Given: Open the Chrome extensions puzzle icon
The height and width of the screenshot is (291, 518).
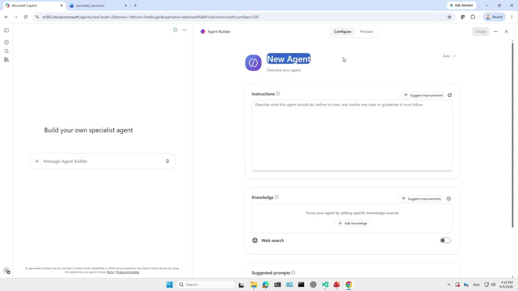Looking at the screenshot, I should 473,17.
